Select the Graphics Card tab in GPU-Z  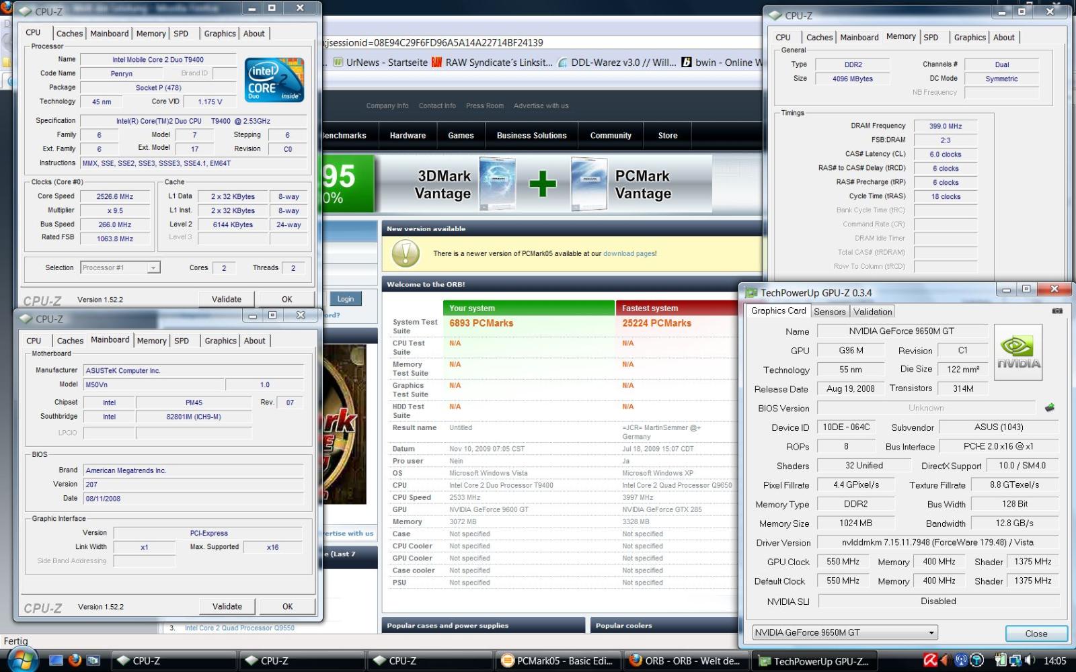(x=778, y=310)
